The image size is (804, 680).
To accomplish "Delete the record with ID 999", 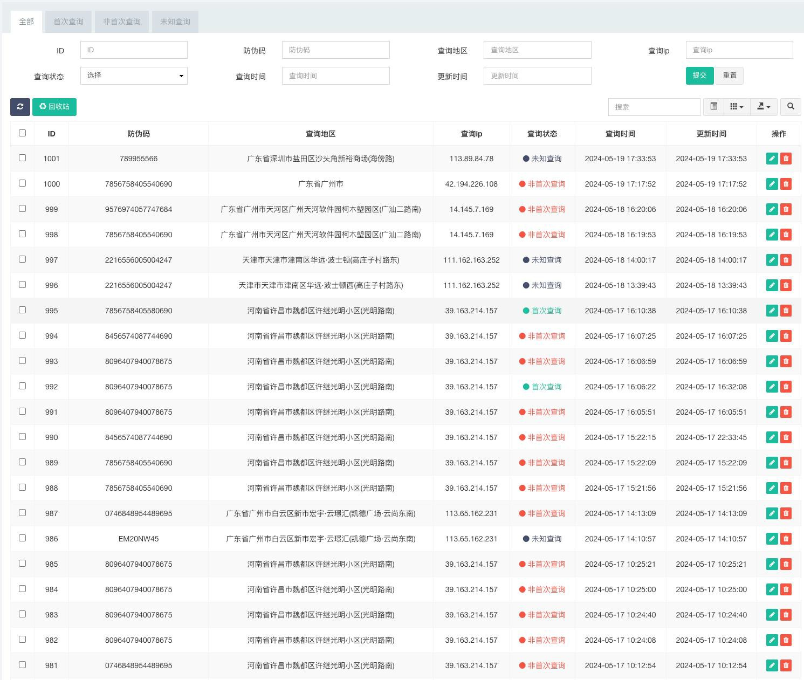I will [x=786, y=209].
